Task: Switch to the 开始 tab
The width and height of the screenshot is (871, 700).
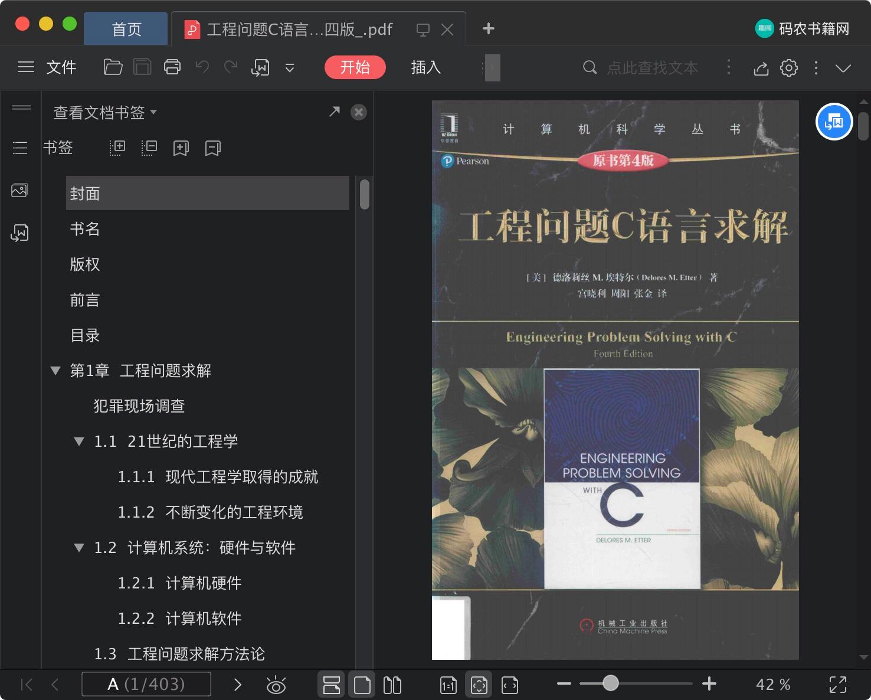Action: (355, 67)
